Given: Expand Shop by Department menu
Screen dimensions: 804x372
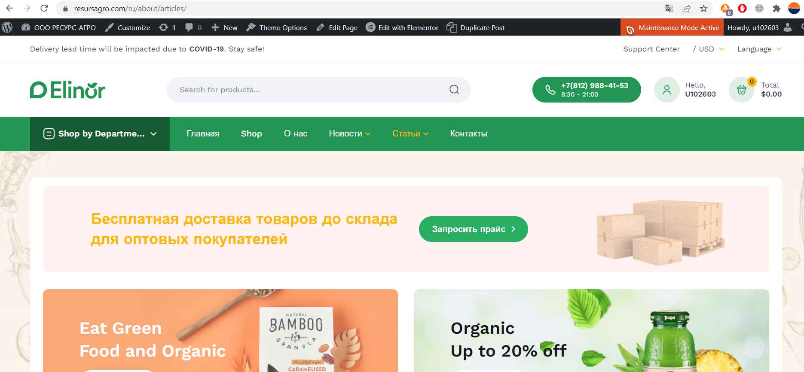Looking at the screenshot, I should click(x=100, y=134).
